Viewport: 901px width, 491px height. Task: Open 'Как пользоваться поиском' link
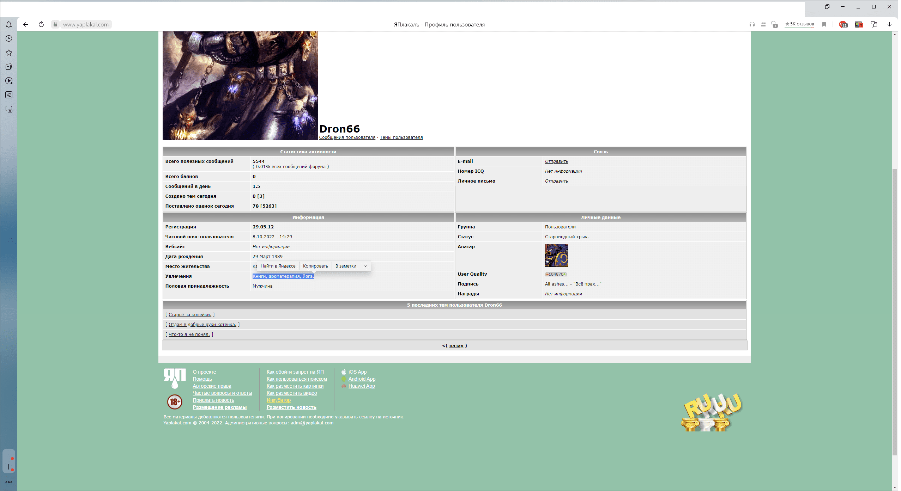(297, 379)
